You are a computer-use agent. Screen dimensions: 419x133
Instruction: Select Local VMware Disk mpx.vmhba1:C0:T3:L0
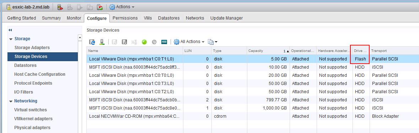click(253, 84)
